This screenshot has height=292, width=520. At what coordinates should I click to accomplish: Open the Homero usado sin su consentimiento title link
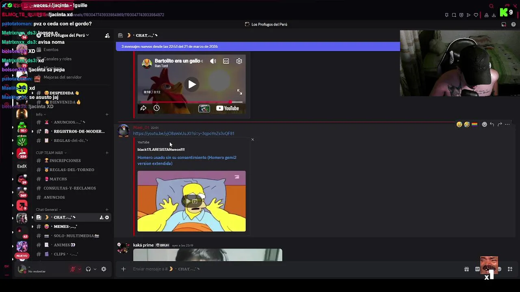tap(187, 161)
